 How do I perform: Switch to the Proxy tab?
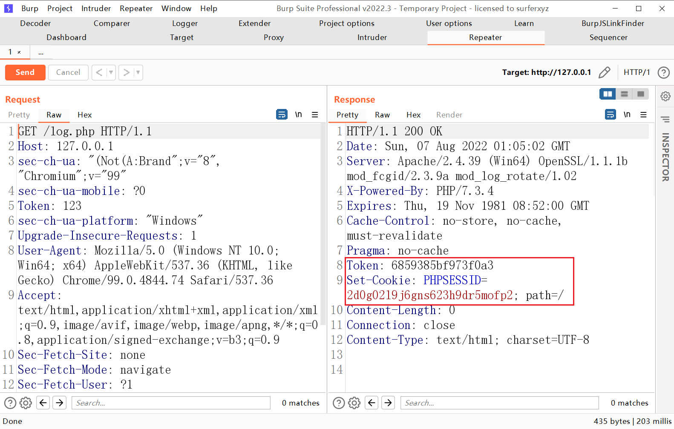274,37
